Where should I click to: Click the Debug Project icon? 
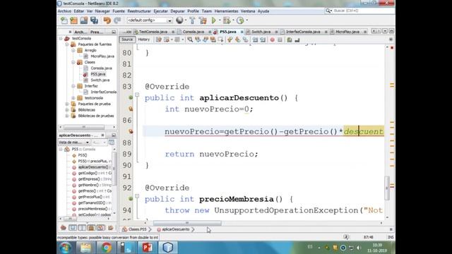(x=227, y=20)
